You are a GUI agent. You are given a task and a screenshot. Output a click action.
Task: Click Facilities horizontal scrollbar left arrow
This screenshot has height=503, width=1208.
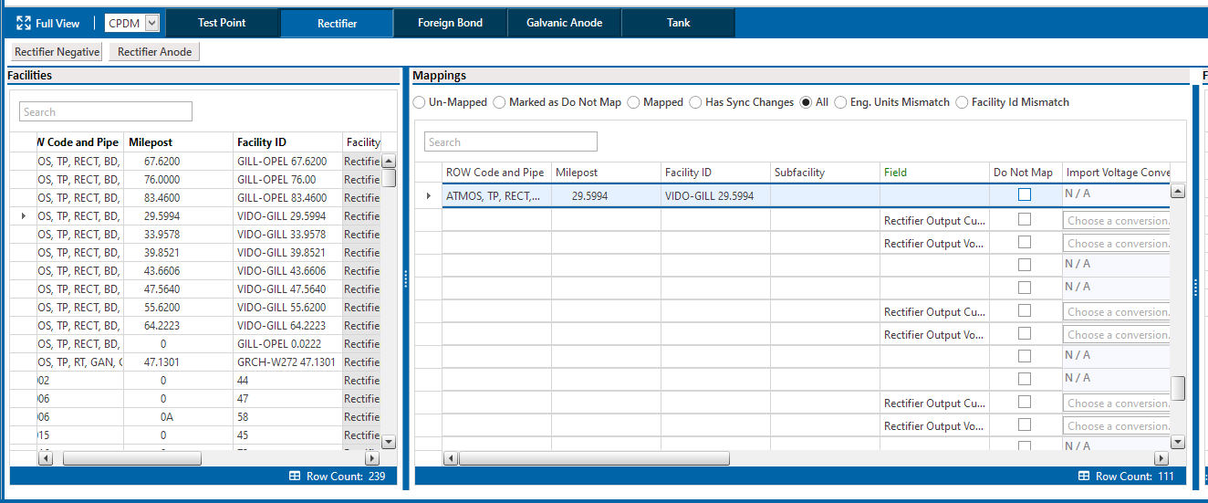coord(46,458)
